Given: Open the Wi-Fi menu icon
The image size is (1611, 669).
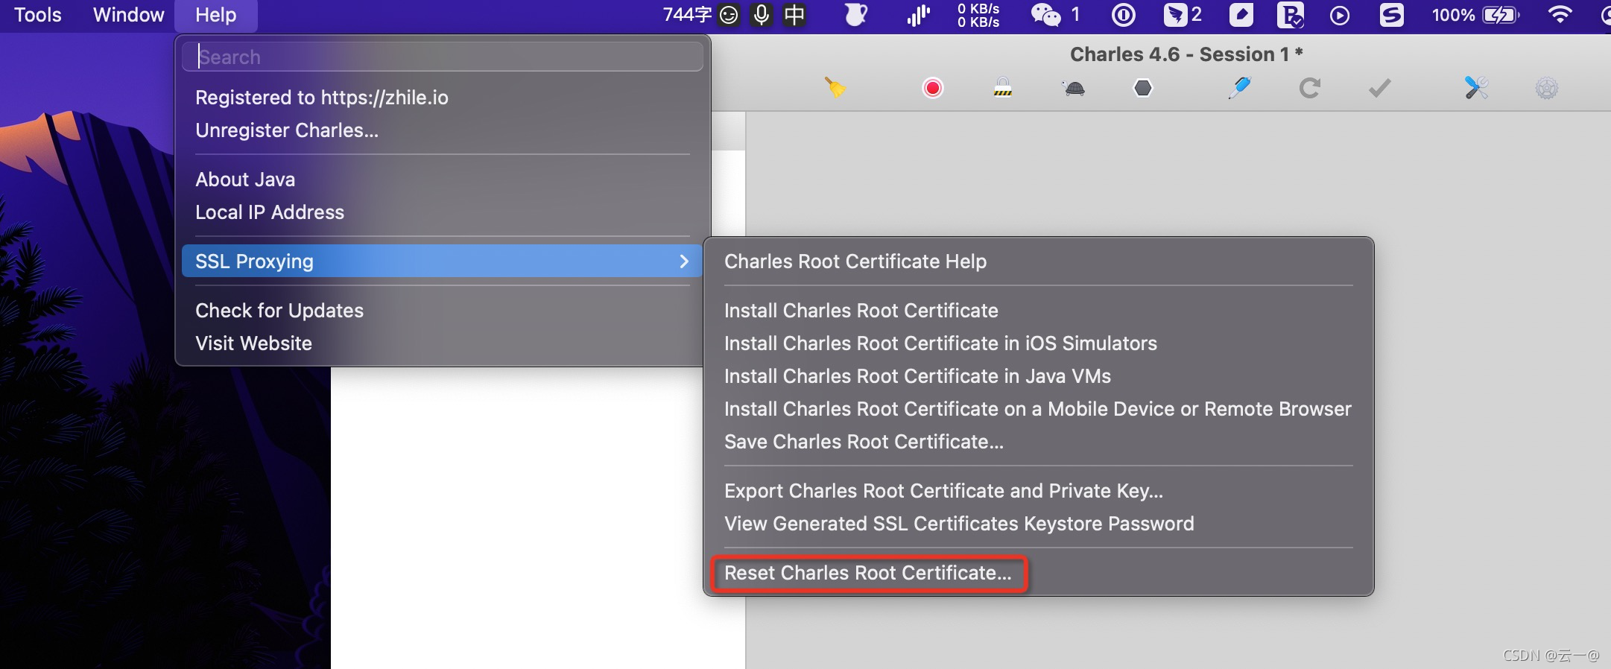Looking at the screenshot, I should click(x=1560, y=15).
